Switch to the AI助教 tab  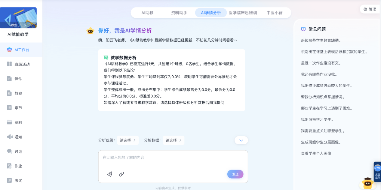147,13
